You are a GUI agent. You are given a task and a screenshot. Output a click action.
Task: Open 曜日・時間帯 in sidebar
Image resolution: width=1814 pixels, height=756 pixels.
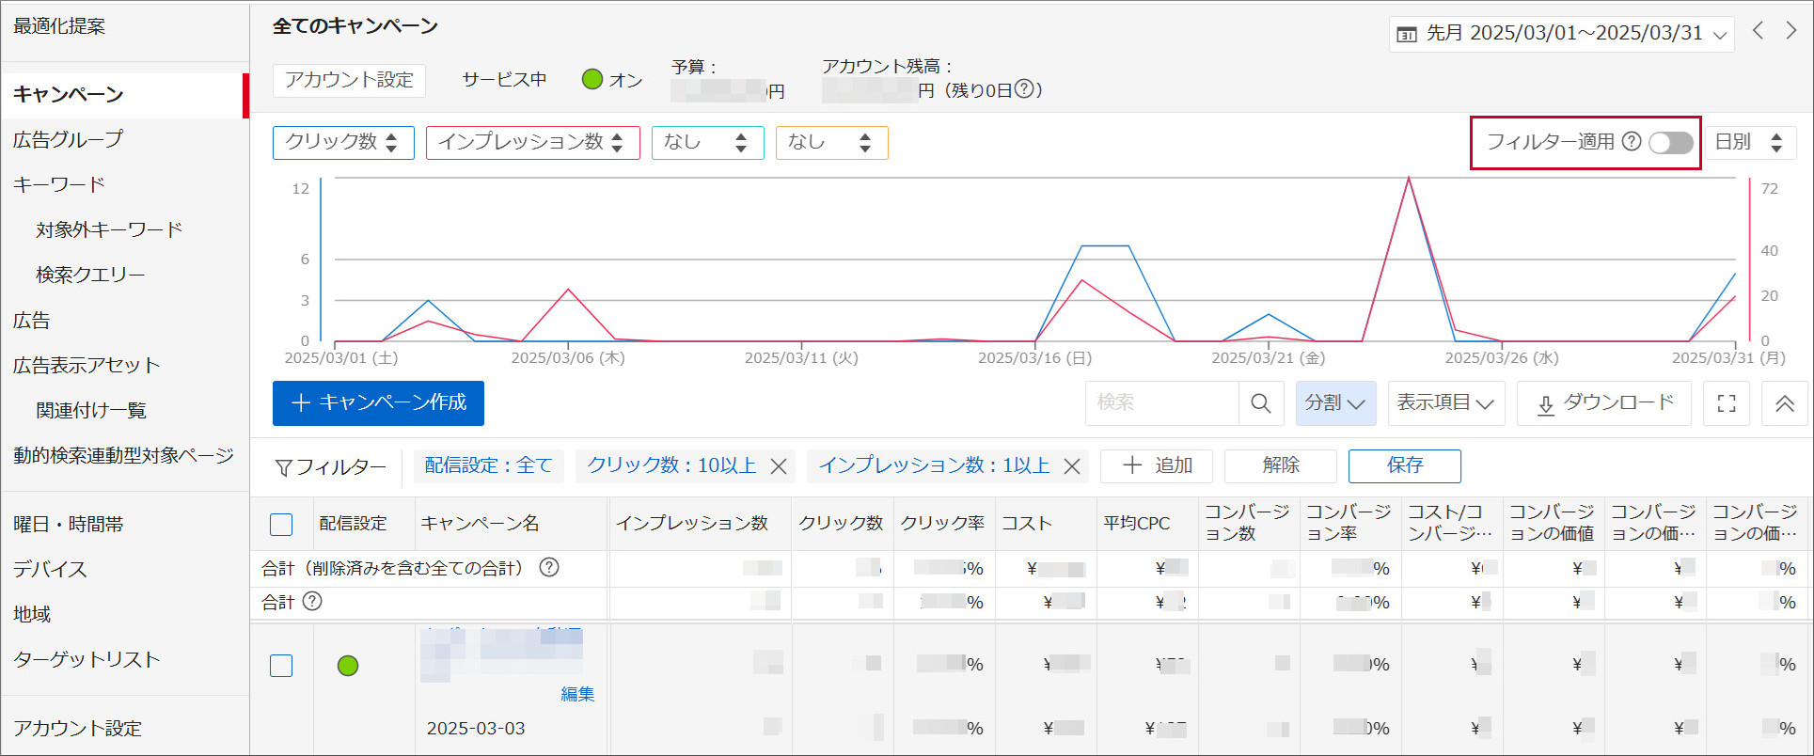click(x=68, y=524)
